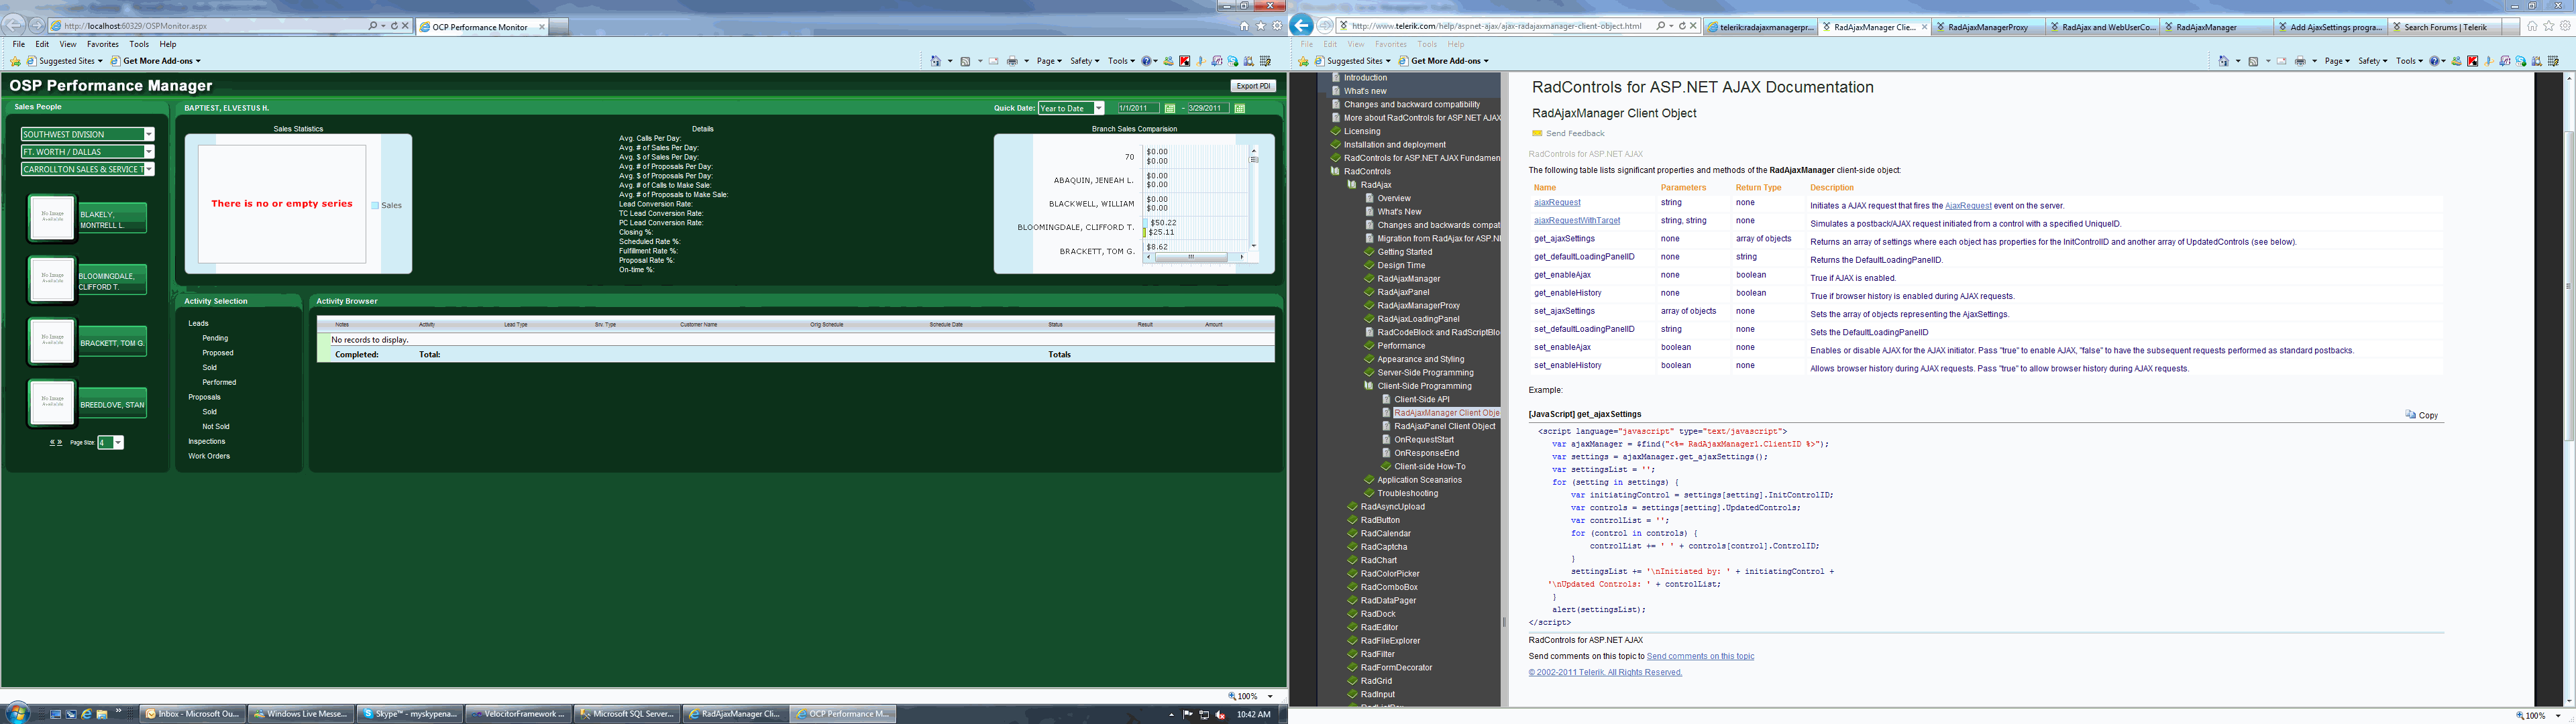The height and width of the screenshot is (724, 2576).
Task: Click the volume icon in the system tray
Action: click(1221, 714)
